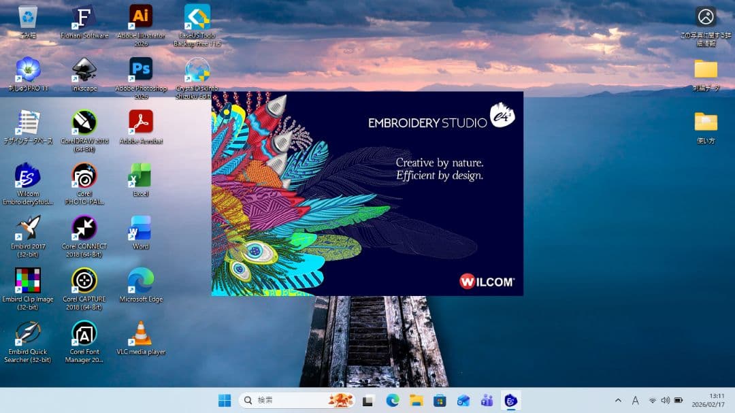
Task: Open EaseUS Todo Backup Free shortcut
Action: click(197, 25)
